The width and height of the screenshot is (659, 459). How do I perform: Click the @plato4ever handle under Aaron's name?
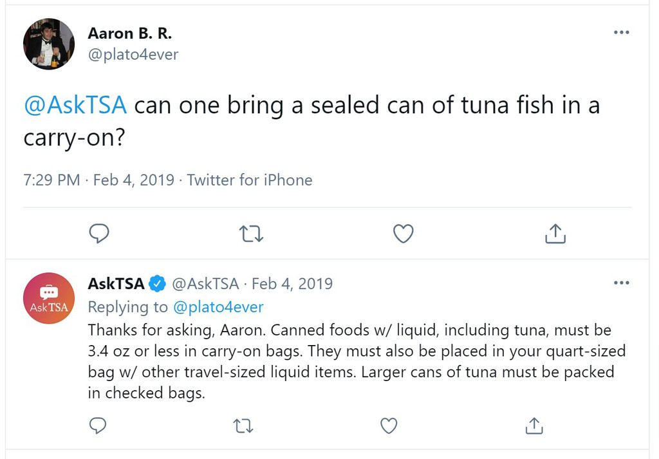click(132, 55)
